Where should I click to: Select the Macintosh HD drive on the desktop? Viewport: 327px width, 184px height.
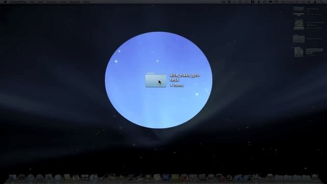coord(298,11)
